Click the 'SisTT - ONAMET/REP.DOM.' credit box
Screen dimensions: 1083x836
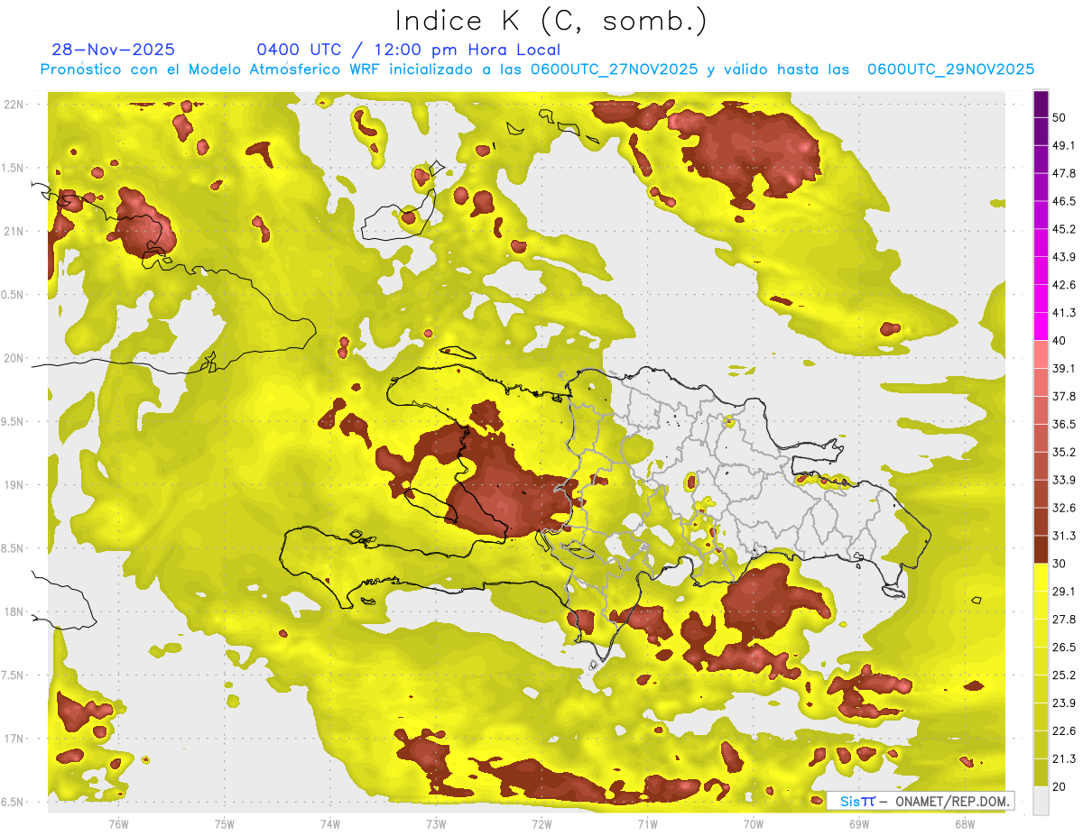pos(920,801)
